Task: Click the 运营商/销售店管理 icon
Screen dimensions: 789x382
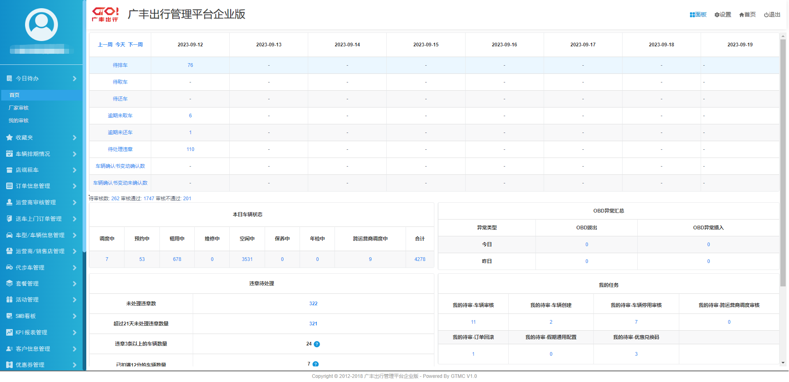Action: 9,251
